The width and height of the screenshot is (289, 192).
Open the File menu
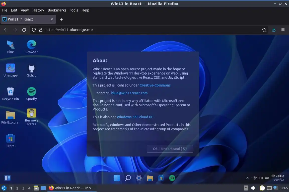pyautogui.click(x=5, y=10)
